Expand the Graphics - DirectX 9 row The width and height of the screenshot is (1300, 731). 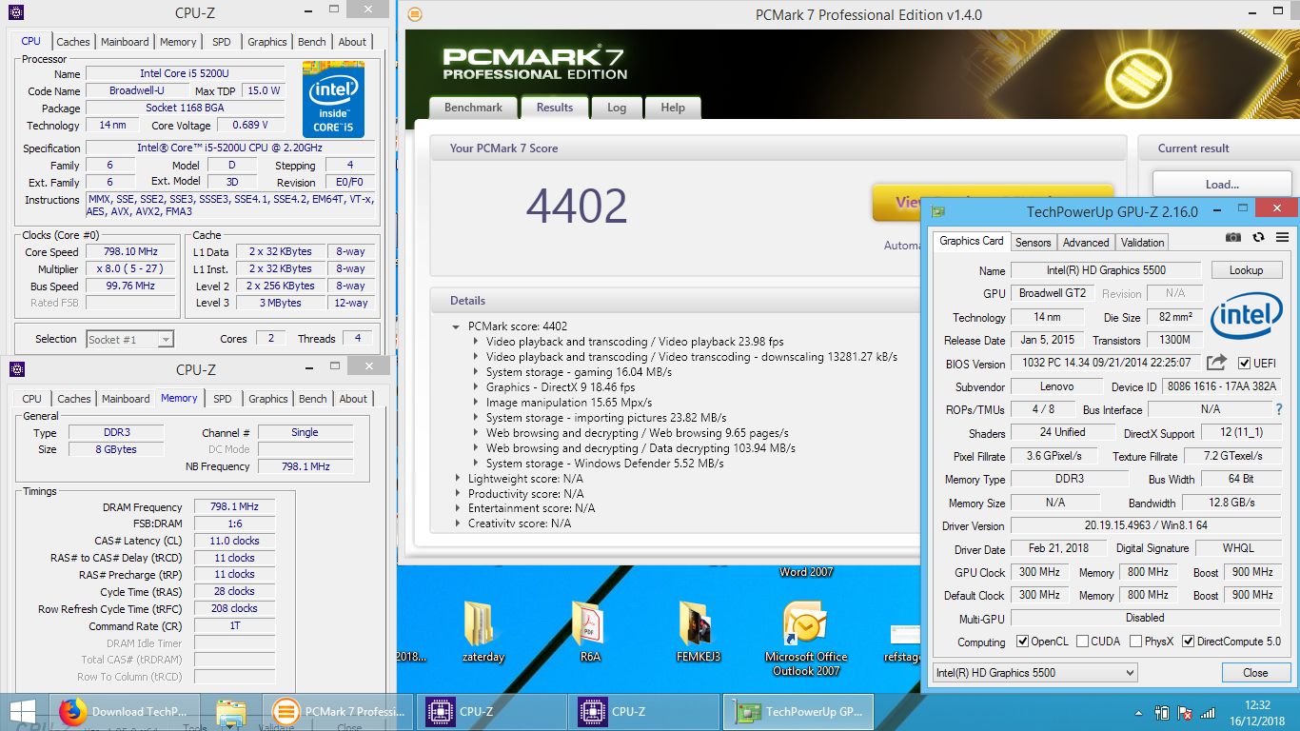coord(476,387)
